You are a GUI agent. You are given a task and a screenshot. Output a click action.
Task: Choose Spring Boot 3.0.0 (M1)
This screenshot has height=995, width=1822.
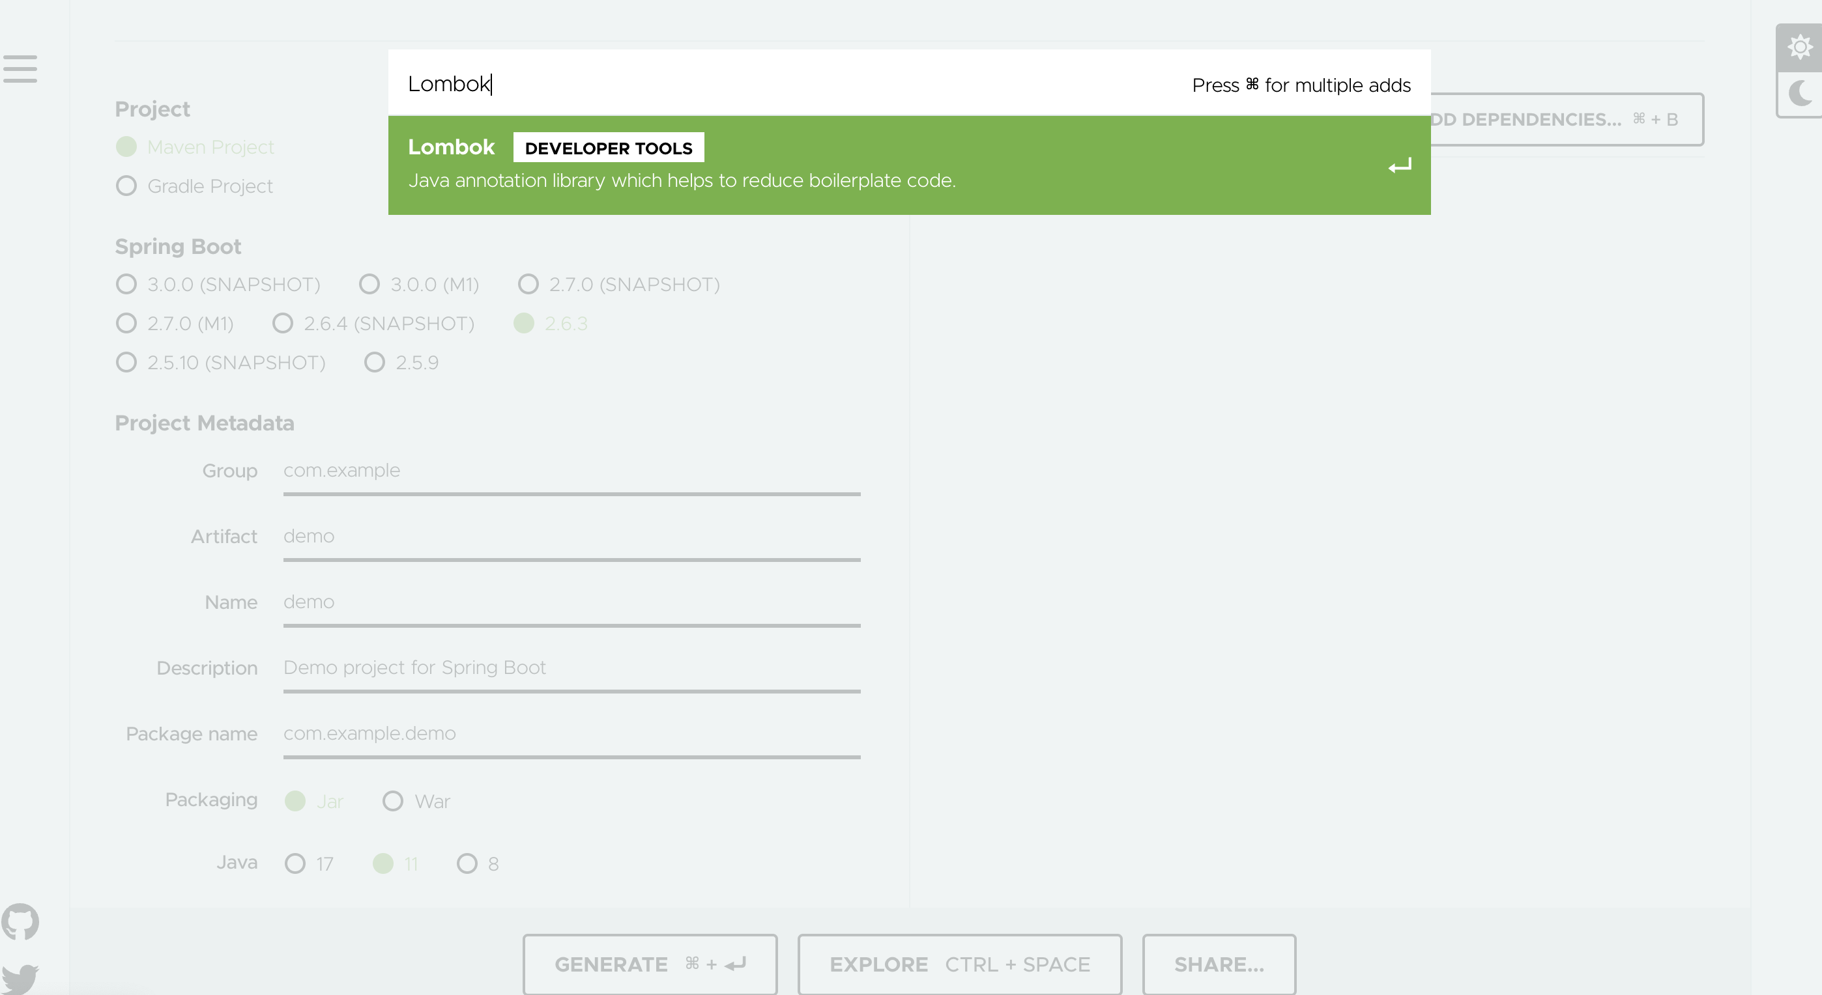(x=369, y=284)
